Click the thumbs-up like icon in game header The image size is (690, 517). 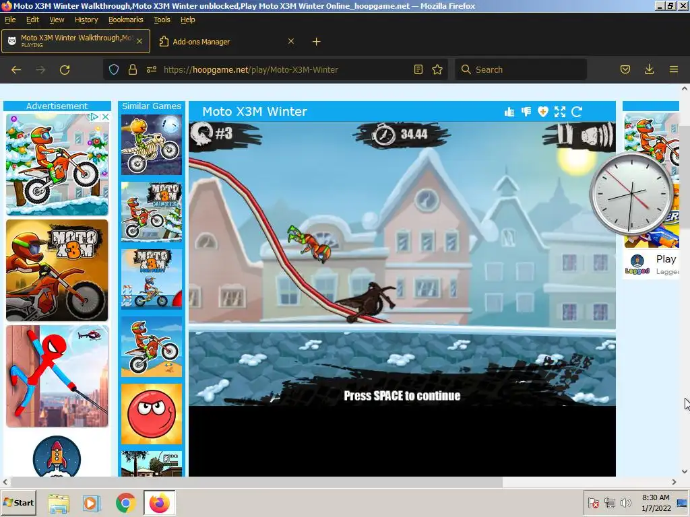tap(509, 112)
